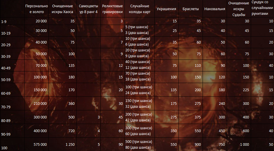
Task: Select the 'Очищенные искры Хаоса' header
Action: point(62,9)
